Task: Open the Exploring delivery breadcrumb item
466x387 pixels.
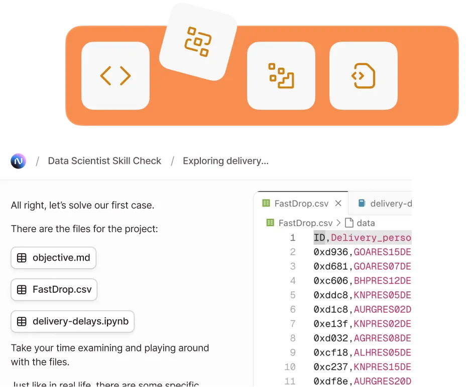Action: 225,161
